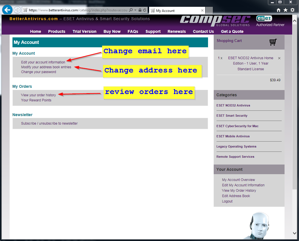Open the FAQs menu item

[133, 31]
